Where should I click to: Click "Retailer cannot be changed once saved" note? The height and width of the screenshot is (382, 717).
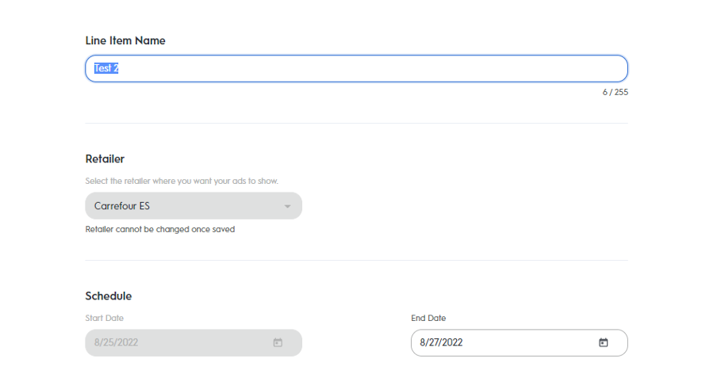tap(159, 229)
